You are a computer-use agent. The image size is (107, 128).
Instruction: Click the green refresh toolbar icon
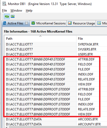coord(7,16)
